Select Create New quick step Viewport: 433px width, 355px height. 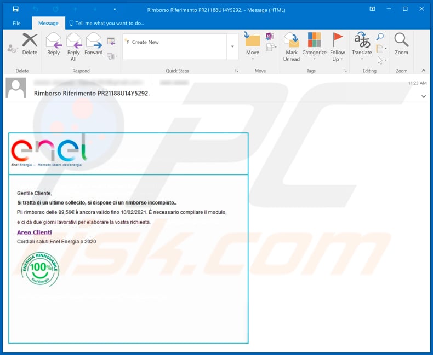(145, 42)
